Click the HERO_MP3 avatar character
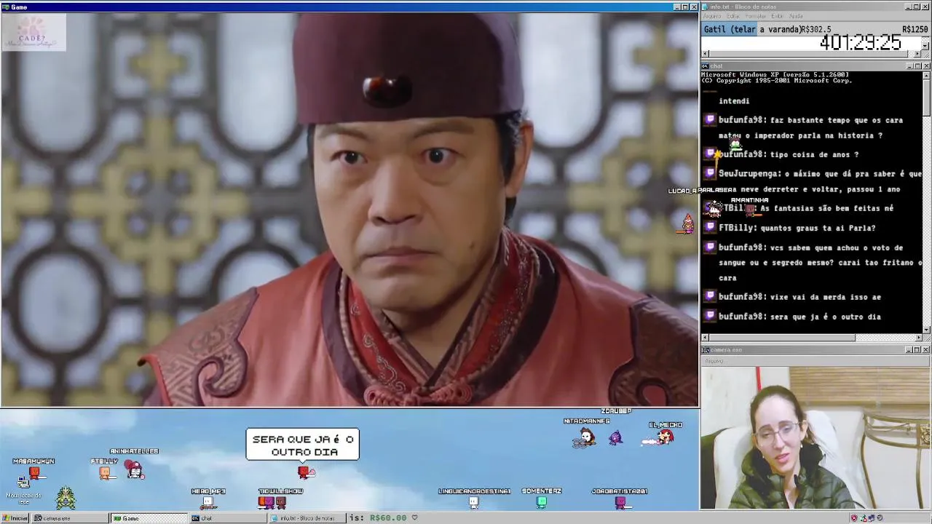Viewport: 932px width, 524px height. (208, 501)
